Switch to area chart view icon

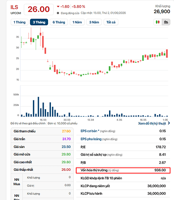click(166, 22)
